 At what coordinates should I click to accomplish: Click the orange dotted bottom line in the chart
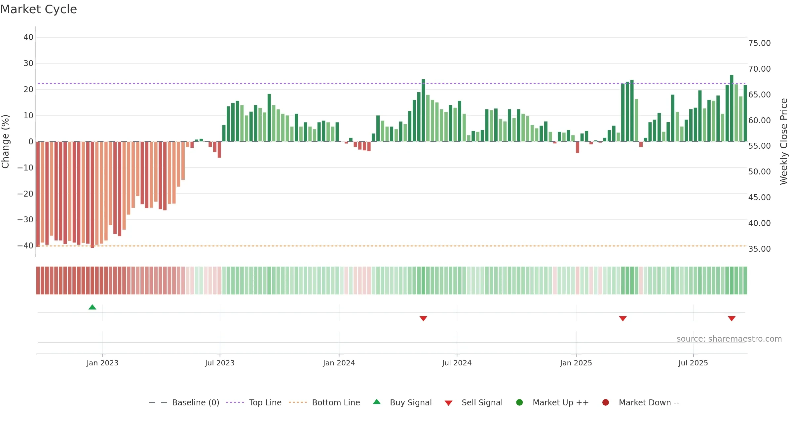tap(392, 246)
